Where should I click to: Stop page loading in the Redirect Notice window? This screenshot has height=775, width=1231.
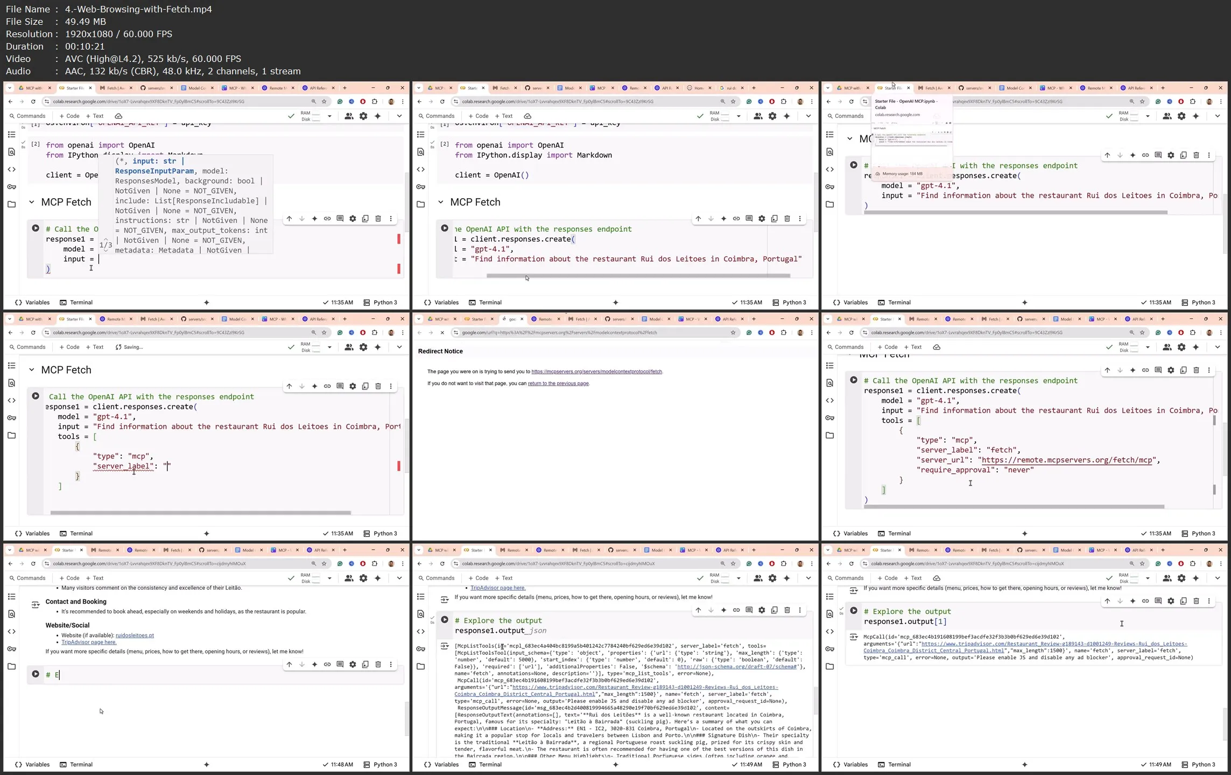click(442, 333)
